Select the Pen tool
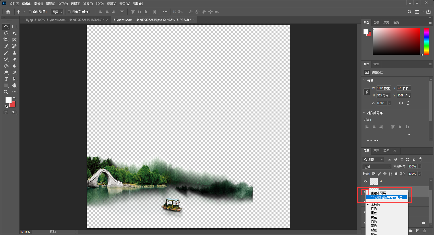 tap(15, 72)
